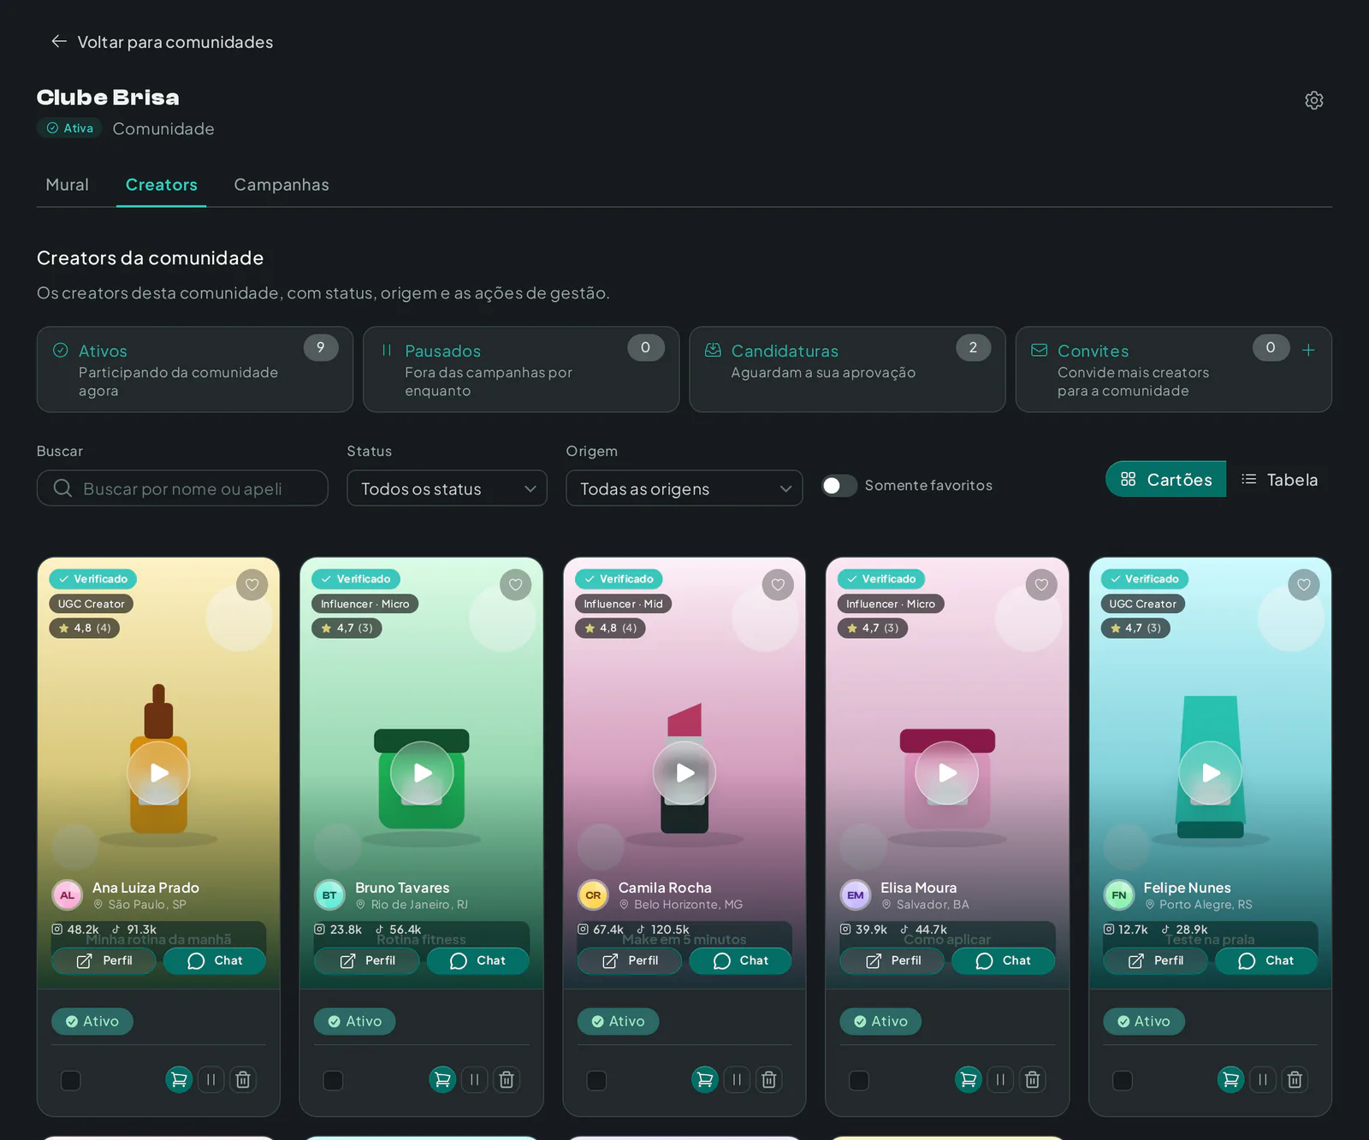Select Elisa Moura card checkbox
1369x1140 pixels.
tap(859, 1080)
